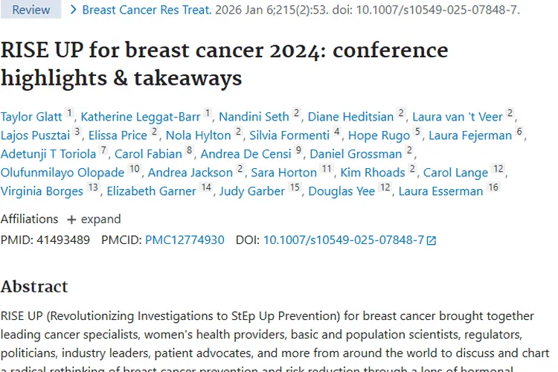Open Katherine Leggat-Barr author link

(141, 117)
